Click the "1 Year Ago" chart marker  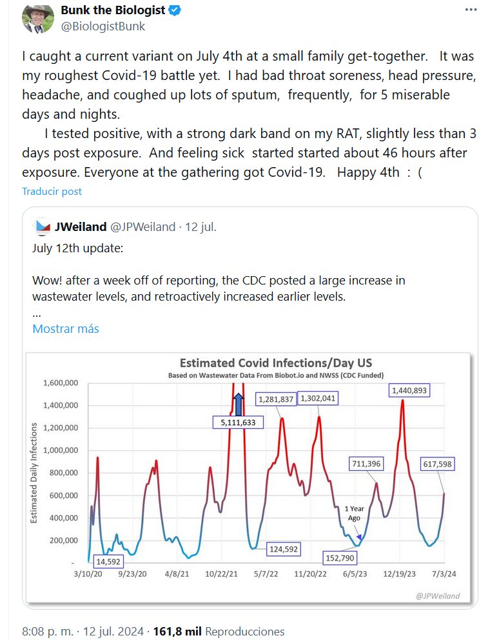[355, 513]
